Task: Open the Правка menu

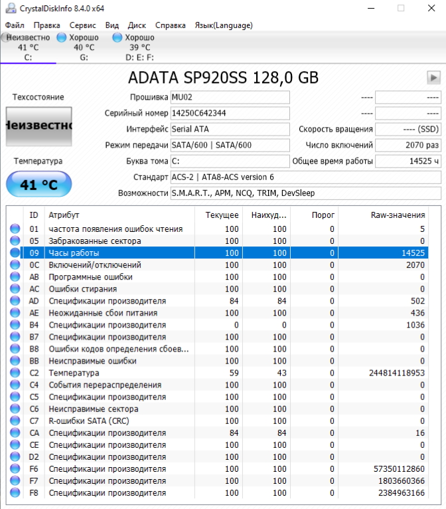Action: (46, 25)
